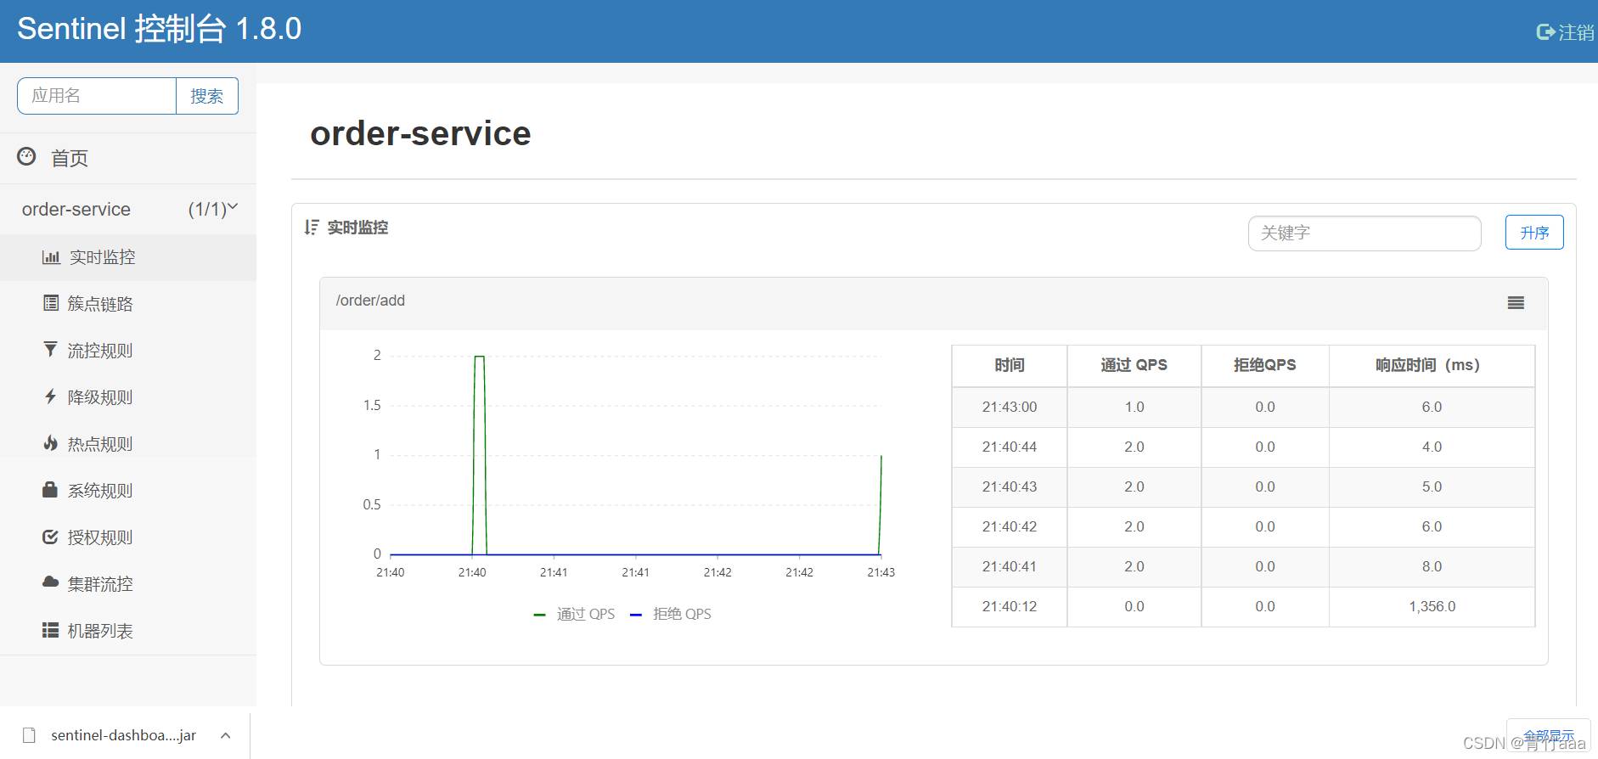Open the 首页 home menu item
This screenshot has height=759, width=1598.
tap(70, 158)
